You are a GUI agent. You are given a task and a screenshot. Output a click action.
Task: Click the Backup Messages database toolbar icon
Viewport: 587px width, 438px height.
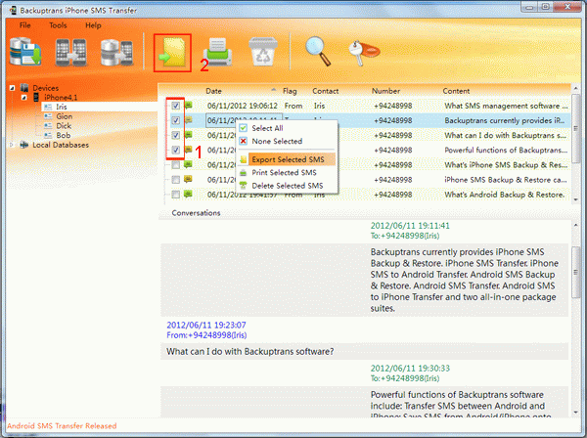tap(25, 52)
